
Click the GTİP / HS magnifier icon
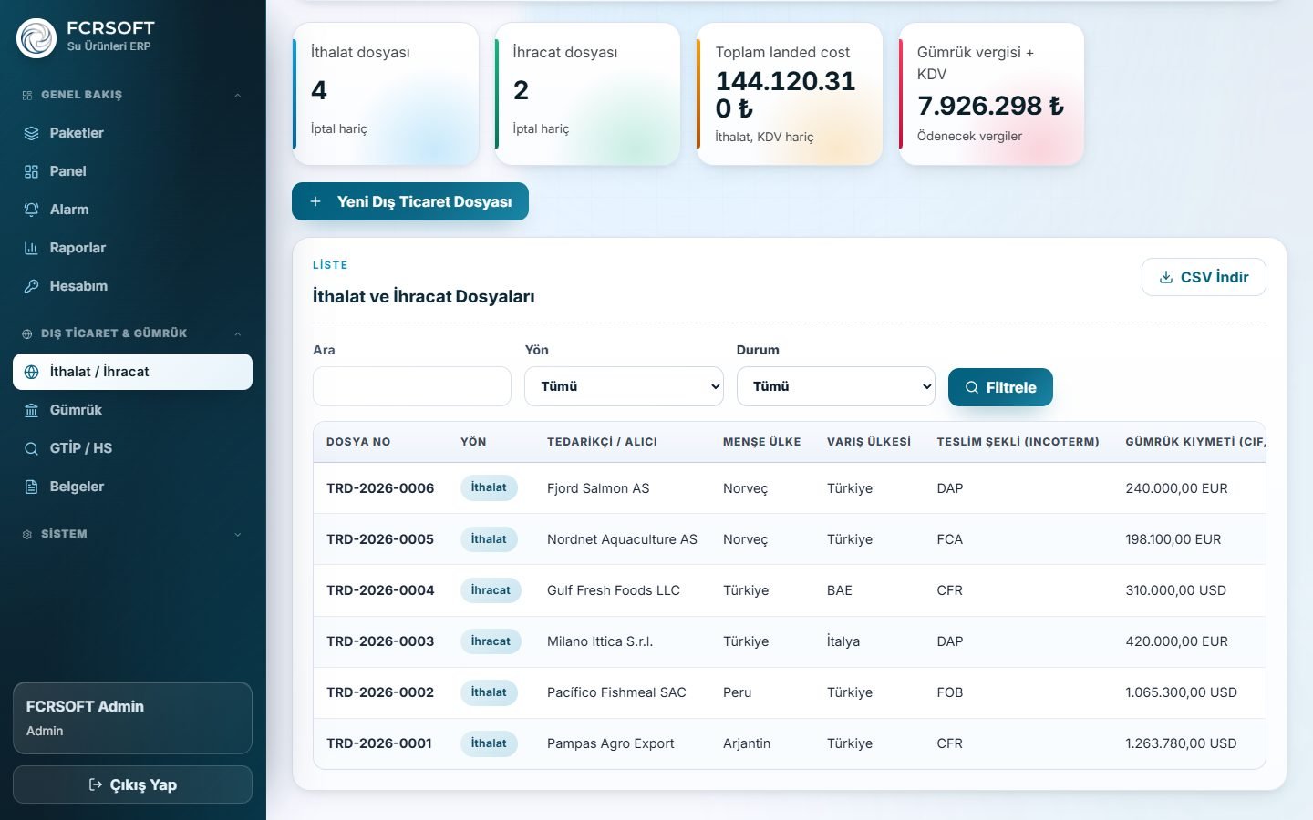coord(32,448)
